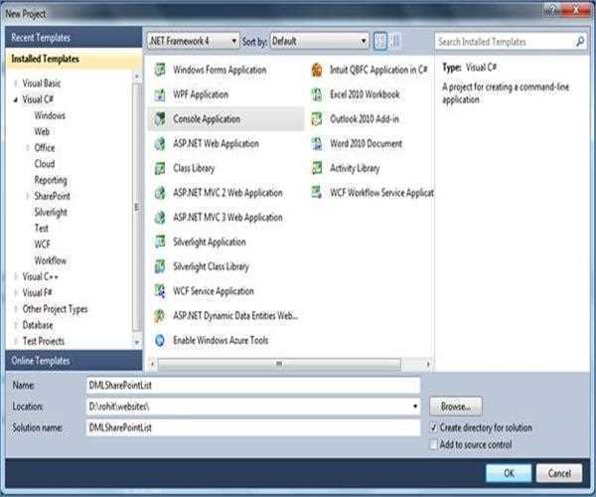Viewport: 596px width, 497px height.
Task: Open the Online Templates section
Action: (x=40, y=360)
